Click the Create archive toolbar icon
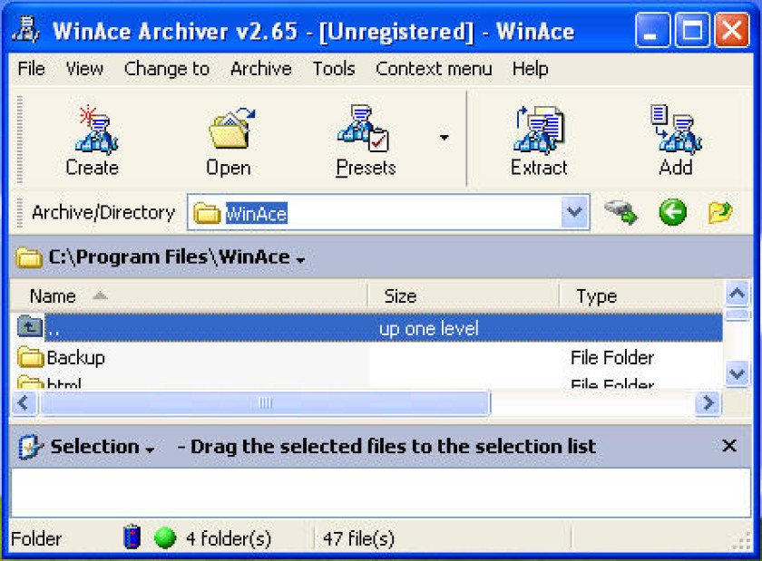Image resolution: width=762 pixels, height=561 pixels. (95, 131)
